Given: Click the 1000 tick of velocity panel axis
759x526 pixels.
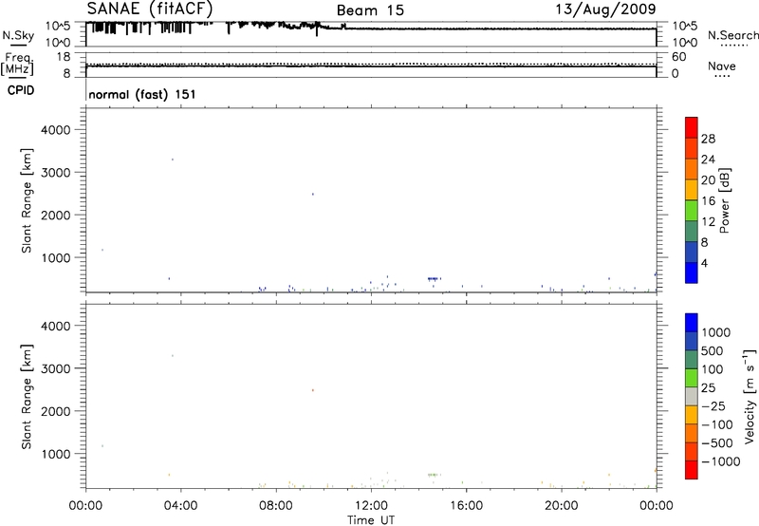Looking at the screenshot, I should point(56,454).
